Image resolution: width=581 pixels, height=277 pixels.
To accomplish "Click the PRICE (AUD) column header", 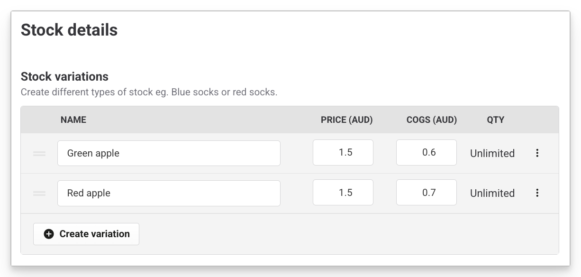I will [347, 120].
